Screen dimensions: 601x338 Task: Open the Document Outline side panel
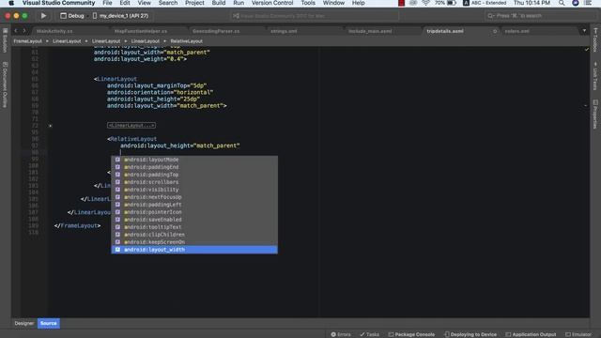coord(5,84)
